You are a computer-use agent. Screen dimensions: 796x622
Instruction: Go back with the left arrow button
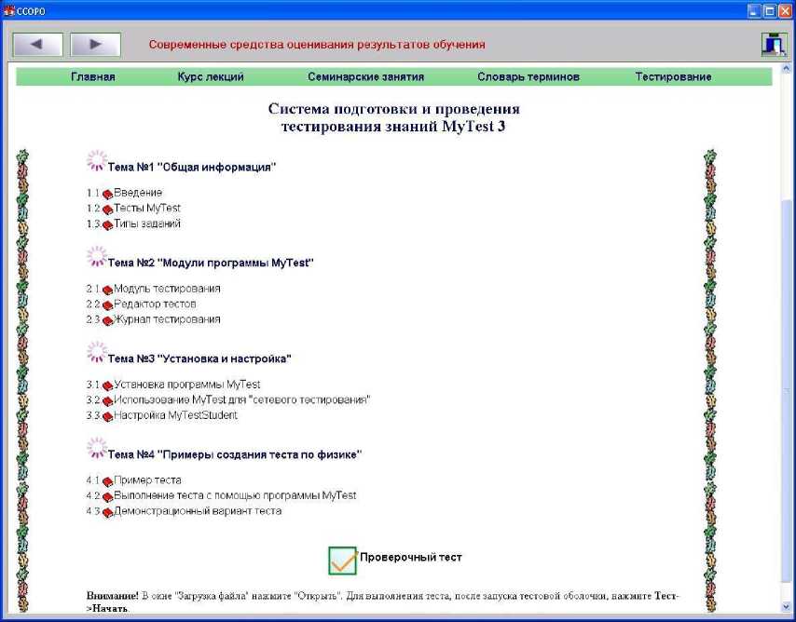point(37,45)
